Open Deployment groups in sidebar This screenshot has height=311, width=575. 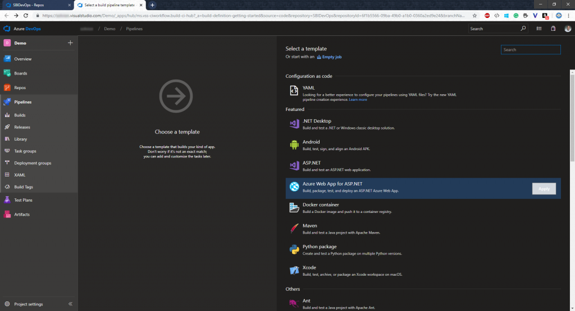tap(33, 163)
